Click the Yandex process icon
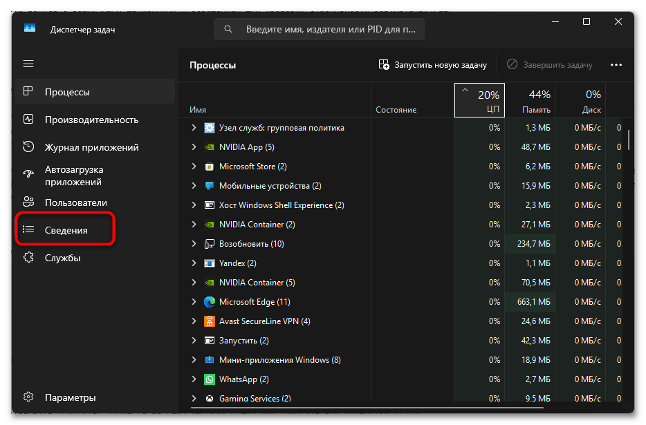 tap(210, 263)
